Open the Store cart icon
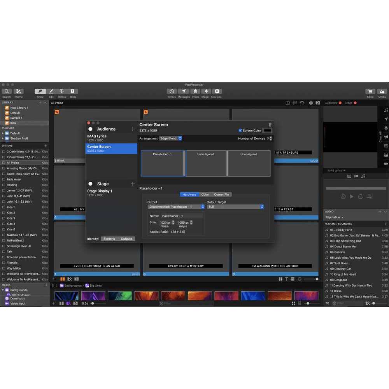The image size is (389, 389). click(x=370, y=91)
